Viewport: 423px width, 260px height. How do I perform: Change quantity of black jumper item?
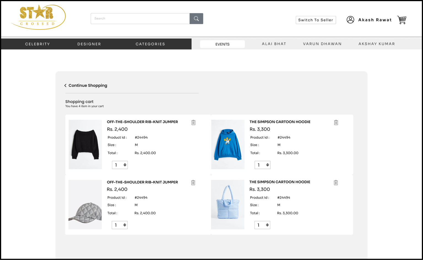point(120,165)
